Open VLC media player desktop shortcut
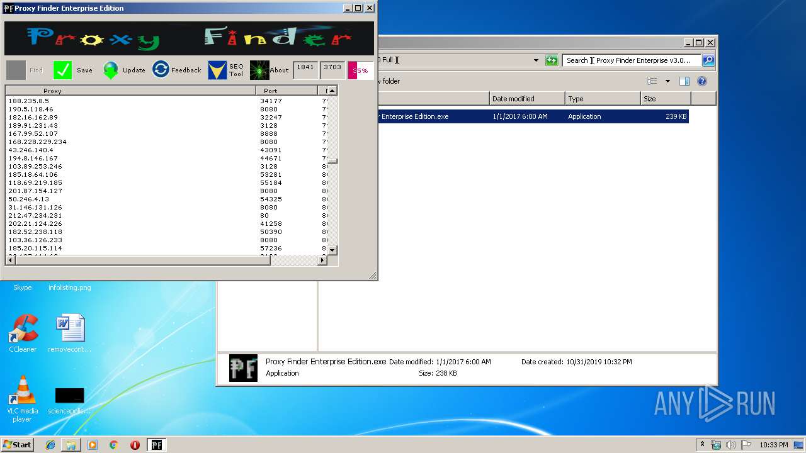Image resolution: width=806 pixels, height=453 pixels. (23, 399)
